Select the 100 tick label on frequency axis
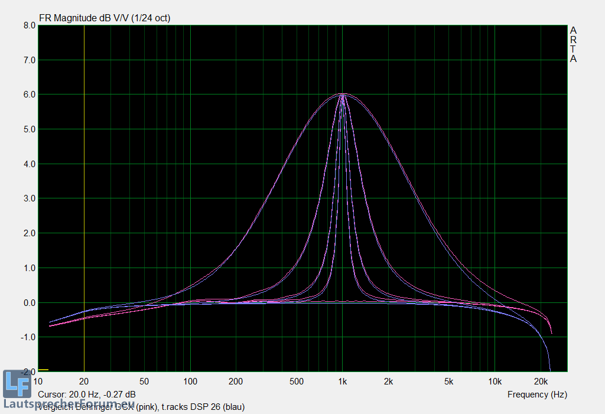Viewport: 605px width, 414px height. click(190, 381)
